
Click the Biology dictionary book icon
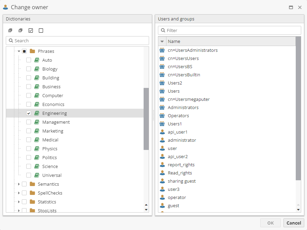coord(37,69)
